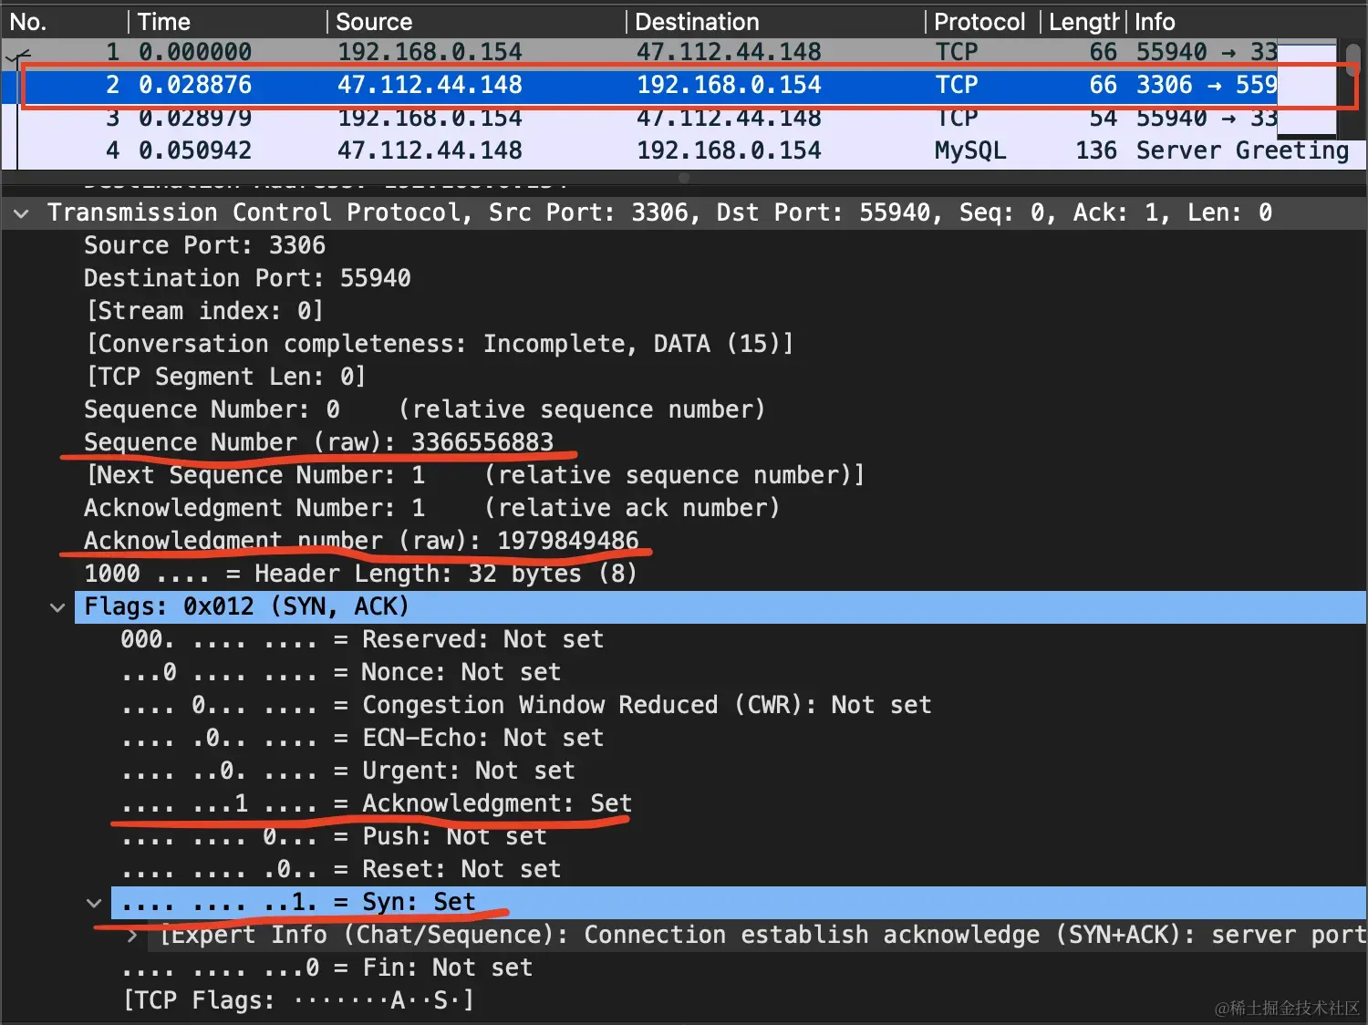Image resolution: width=1368 pixels, height=1025 pixels.
Task: Select the Header Length: 32 bytes line
Action: pos(360,574)
